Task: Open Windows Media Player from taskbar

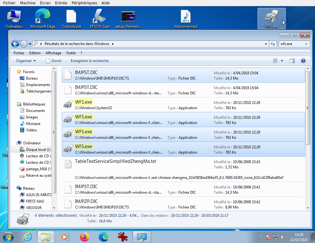Action: click(65, 237)
